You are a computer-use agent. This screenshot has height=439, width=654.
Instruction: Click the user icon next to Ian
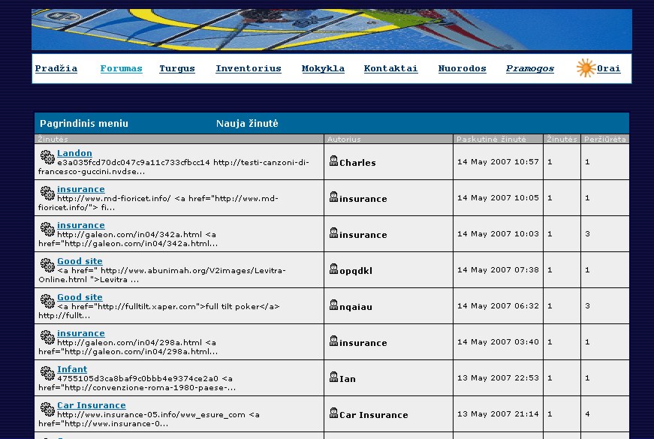click(333, 377)
